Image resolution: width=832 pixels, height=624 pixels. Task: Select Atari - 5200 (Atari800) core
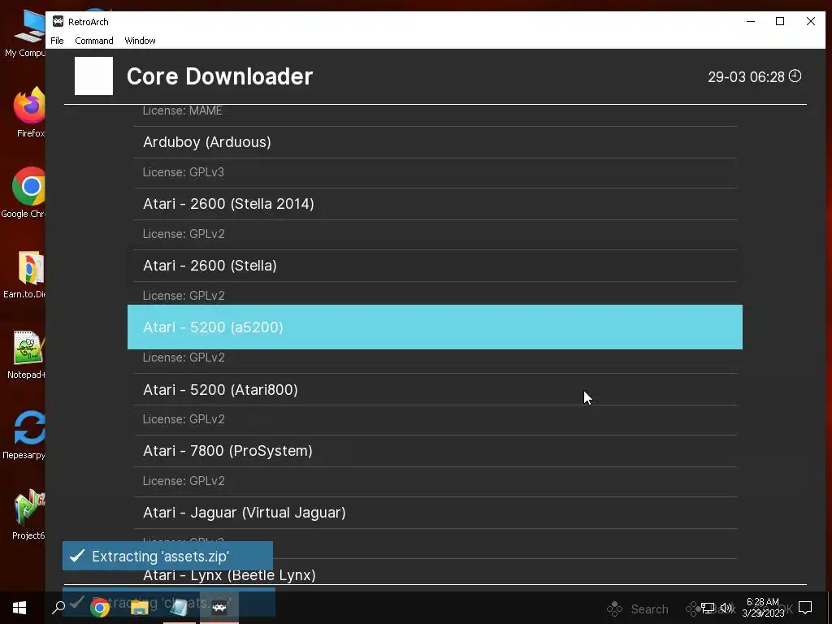pyautogui.click(x=435, y=389)
